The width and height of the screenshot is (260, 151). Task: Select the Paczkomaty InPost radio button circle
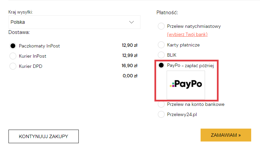13,46
